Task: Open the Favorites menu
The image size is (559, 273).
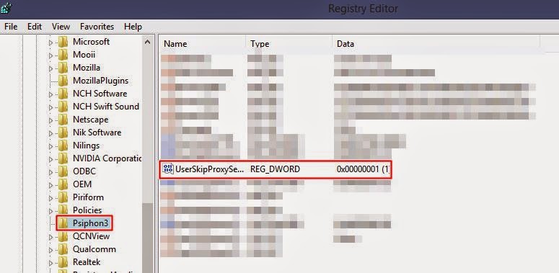Action: pyautogui.click(x=97, y=27)
